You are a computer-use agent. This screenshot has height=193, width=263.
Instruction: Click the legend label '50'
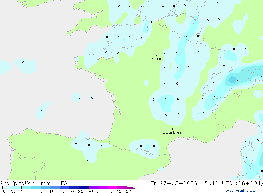[129, 191]
